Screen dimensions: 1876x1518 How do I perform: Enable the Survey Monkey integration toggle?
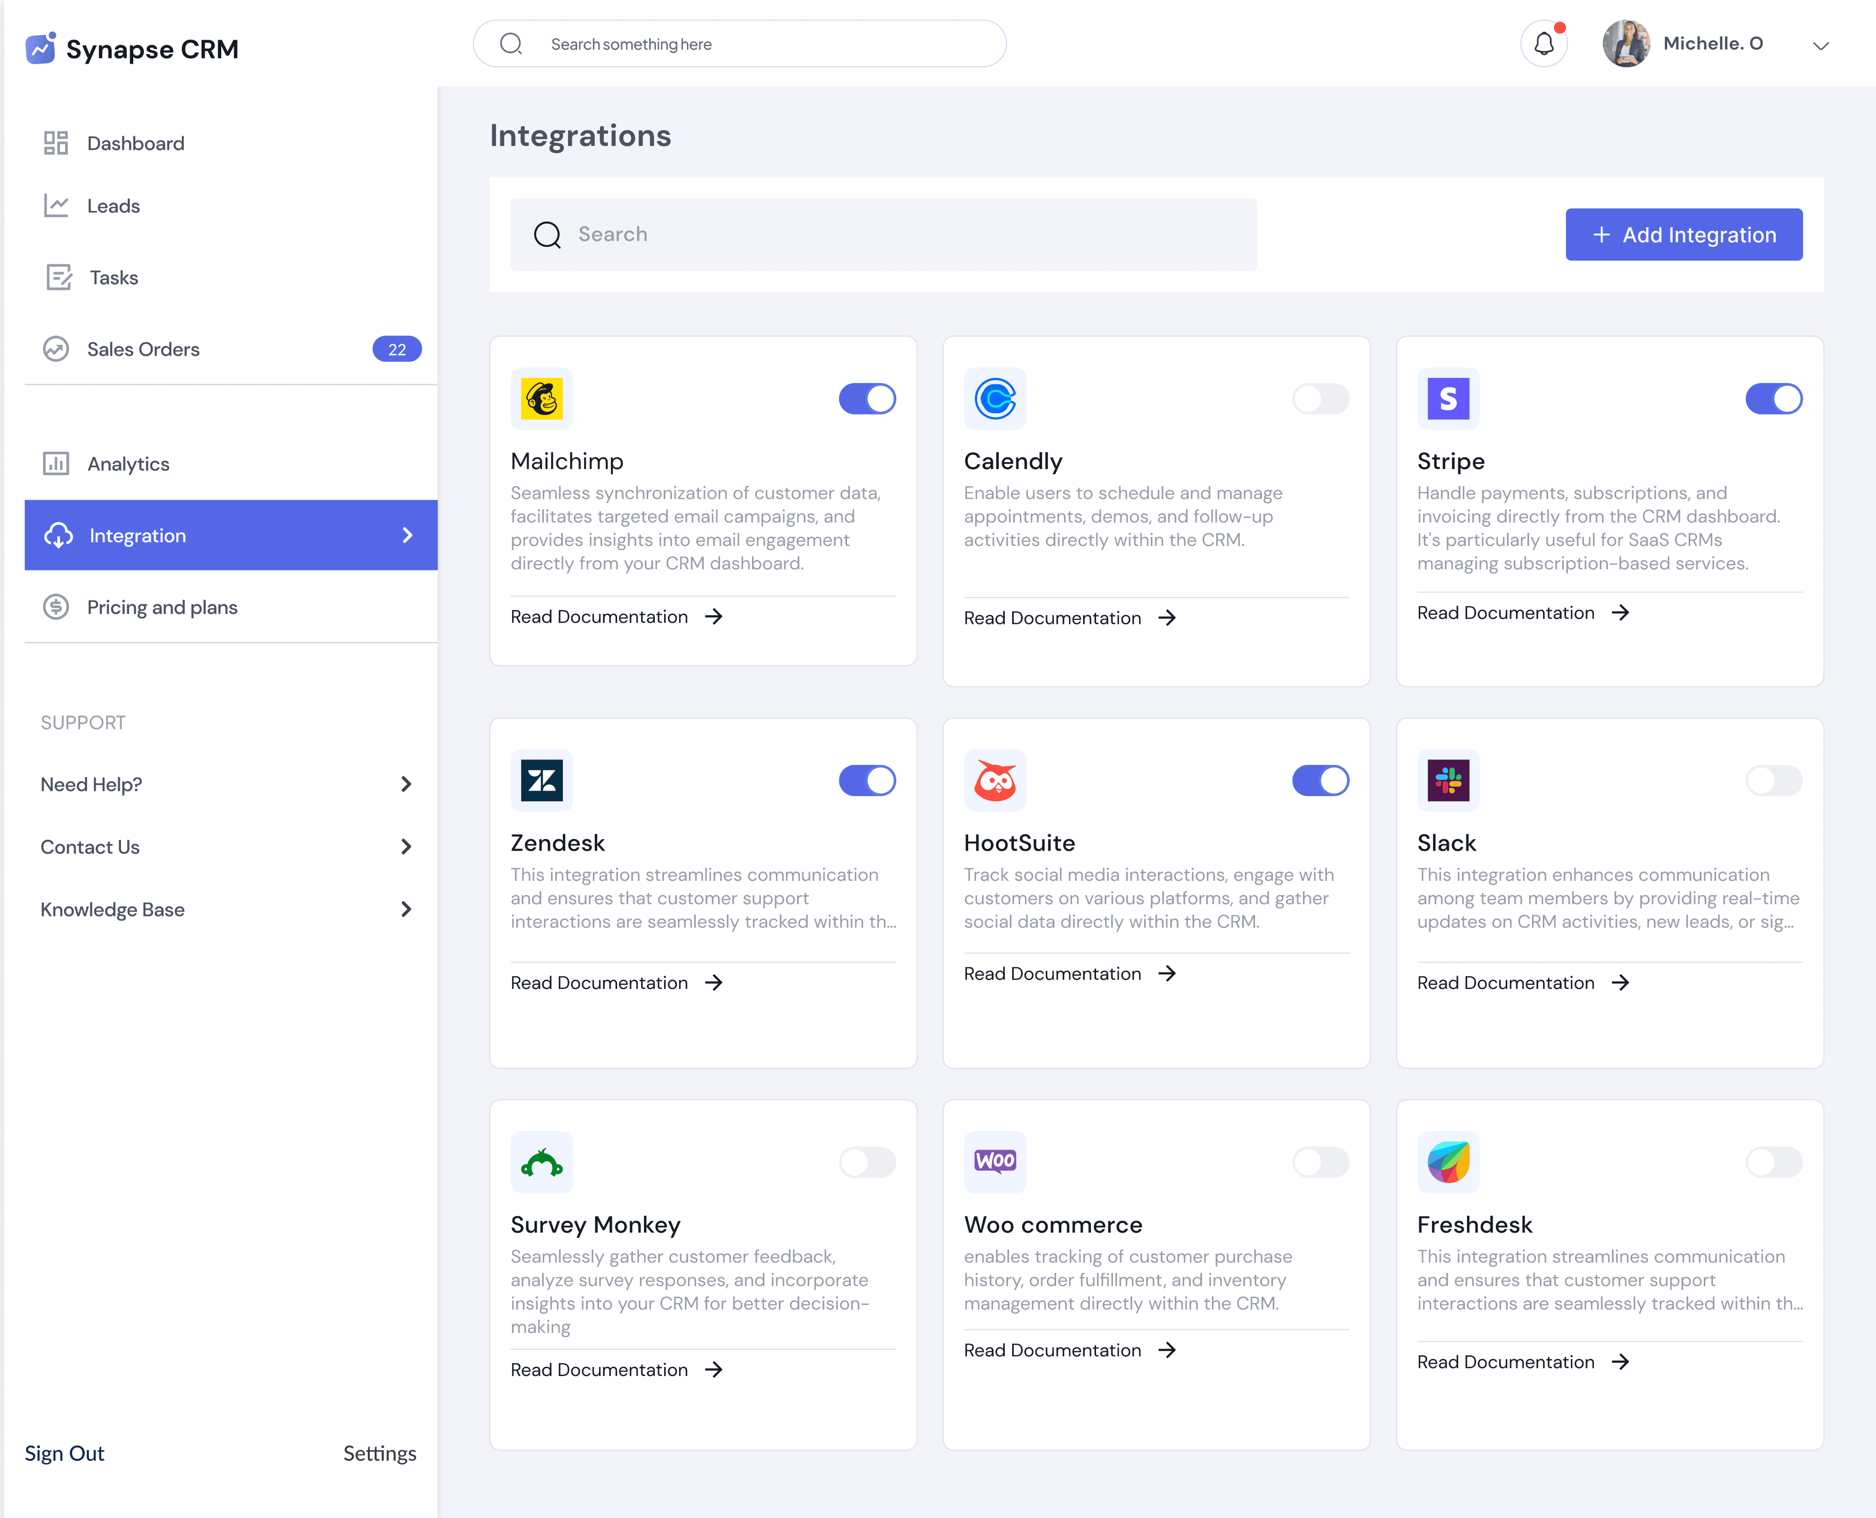pyautogui.click(x=867, y=1162)
